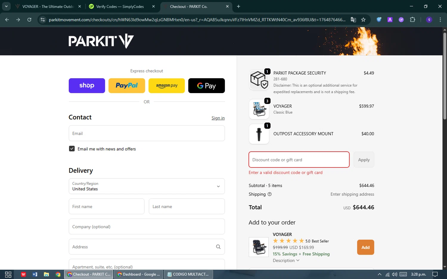Open the notification center icon
This screenshot has height=279, width=447.
click(435, 274)
